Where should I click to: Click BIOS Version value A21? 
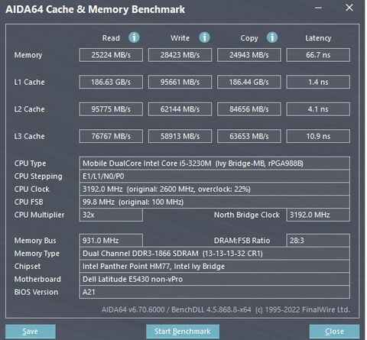click(x=215, y=292)
